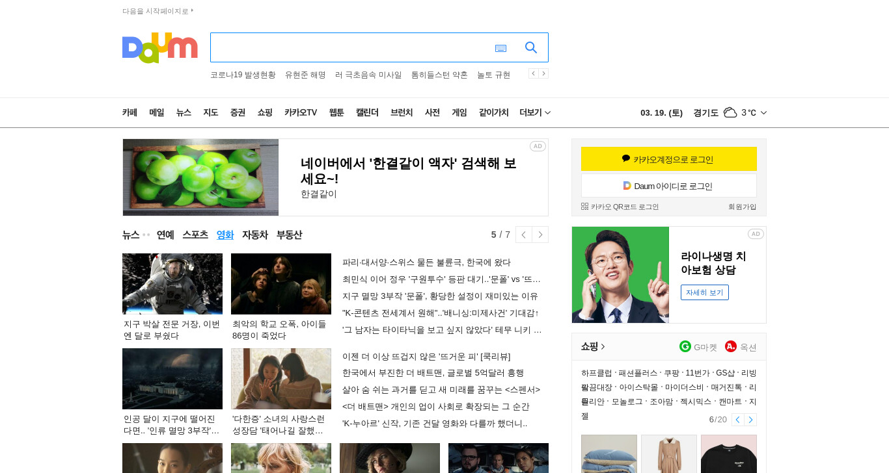The image size is (889, 473).
Task: Click the 뉴스 section heading tab
Action: [131, 235]
